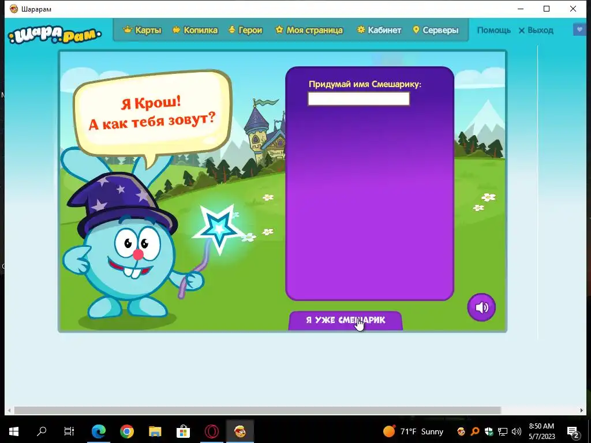Open the Серверы list
591x443 pixels.
(436, 30)
